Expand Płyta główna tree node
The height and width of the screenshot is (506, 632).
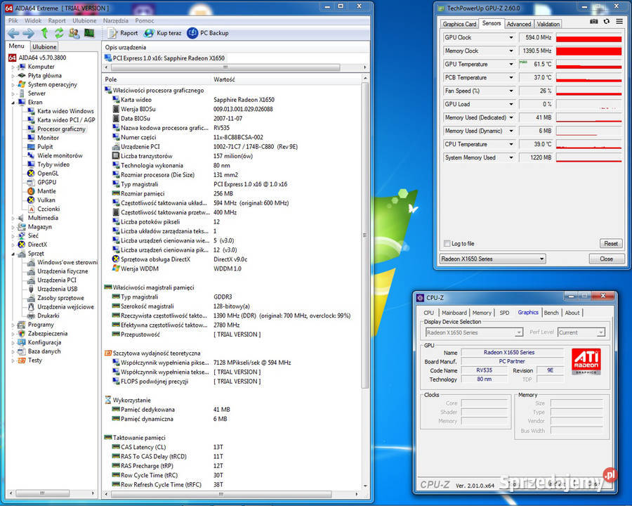(13, 76)
